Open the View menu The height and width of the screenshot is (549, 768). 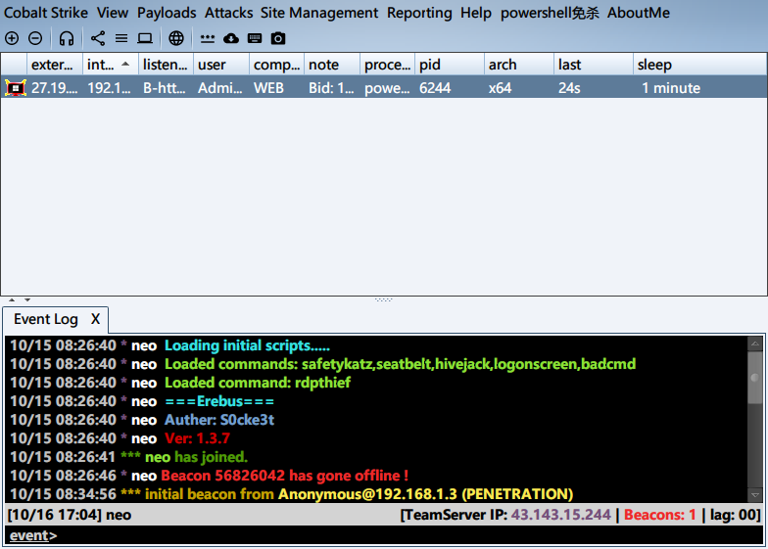tap(113, 13)
